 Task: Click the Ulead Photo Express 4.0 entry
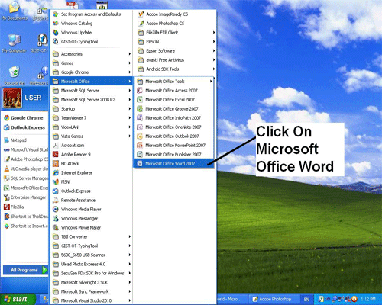point(92,265)
